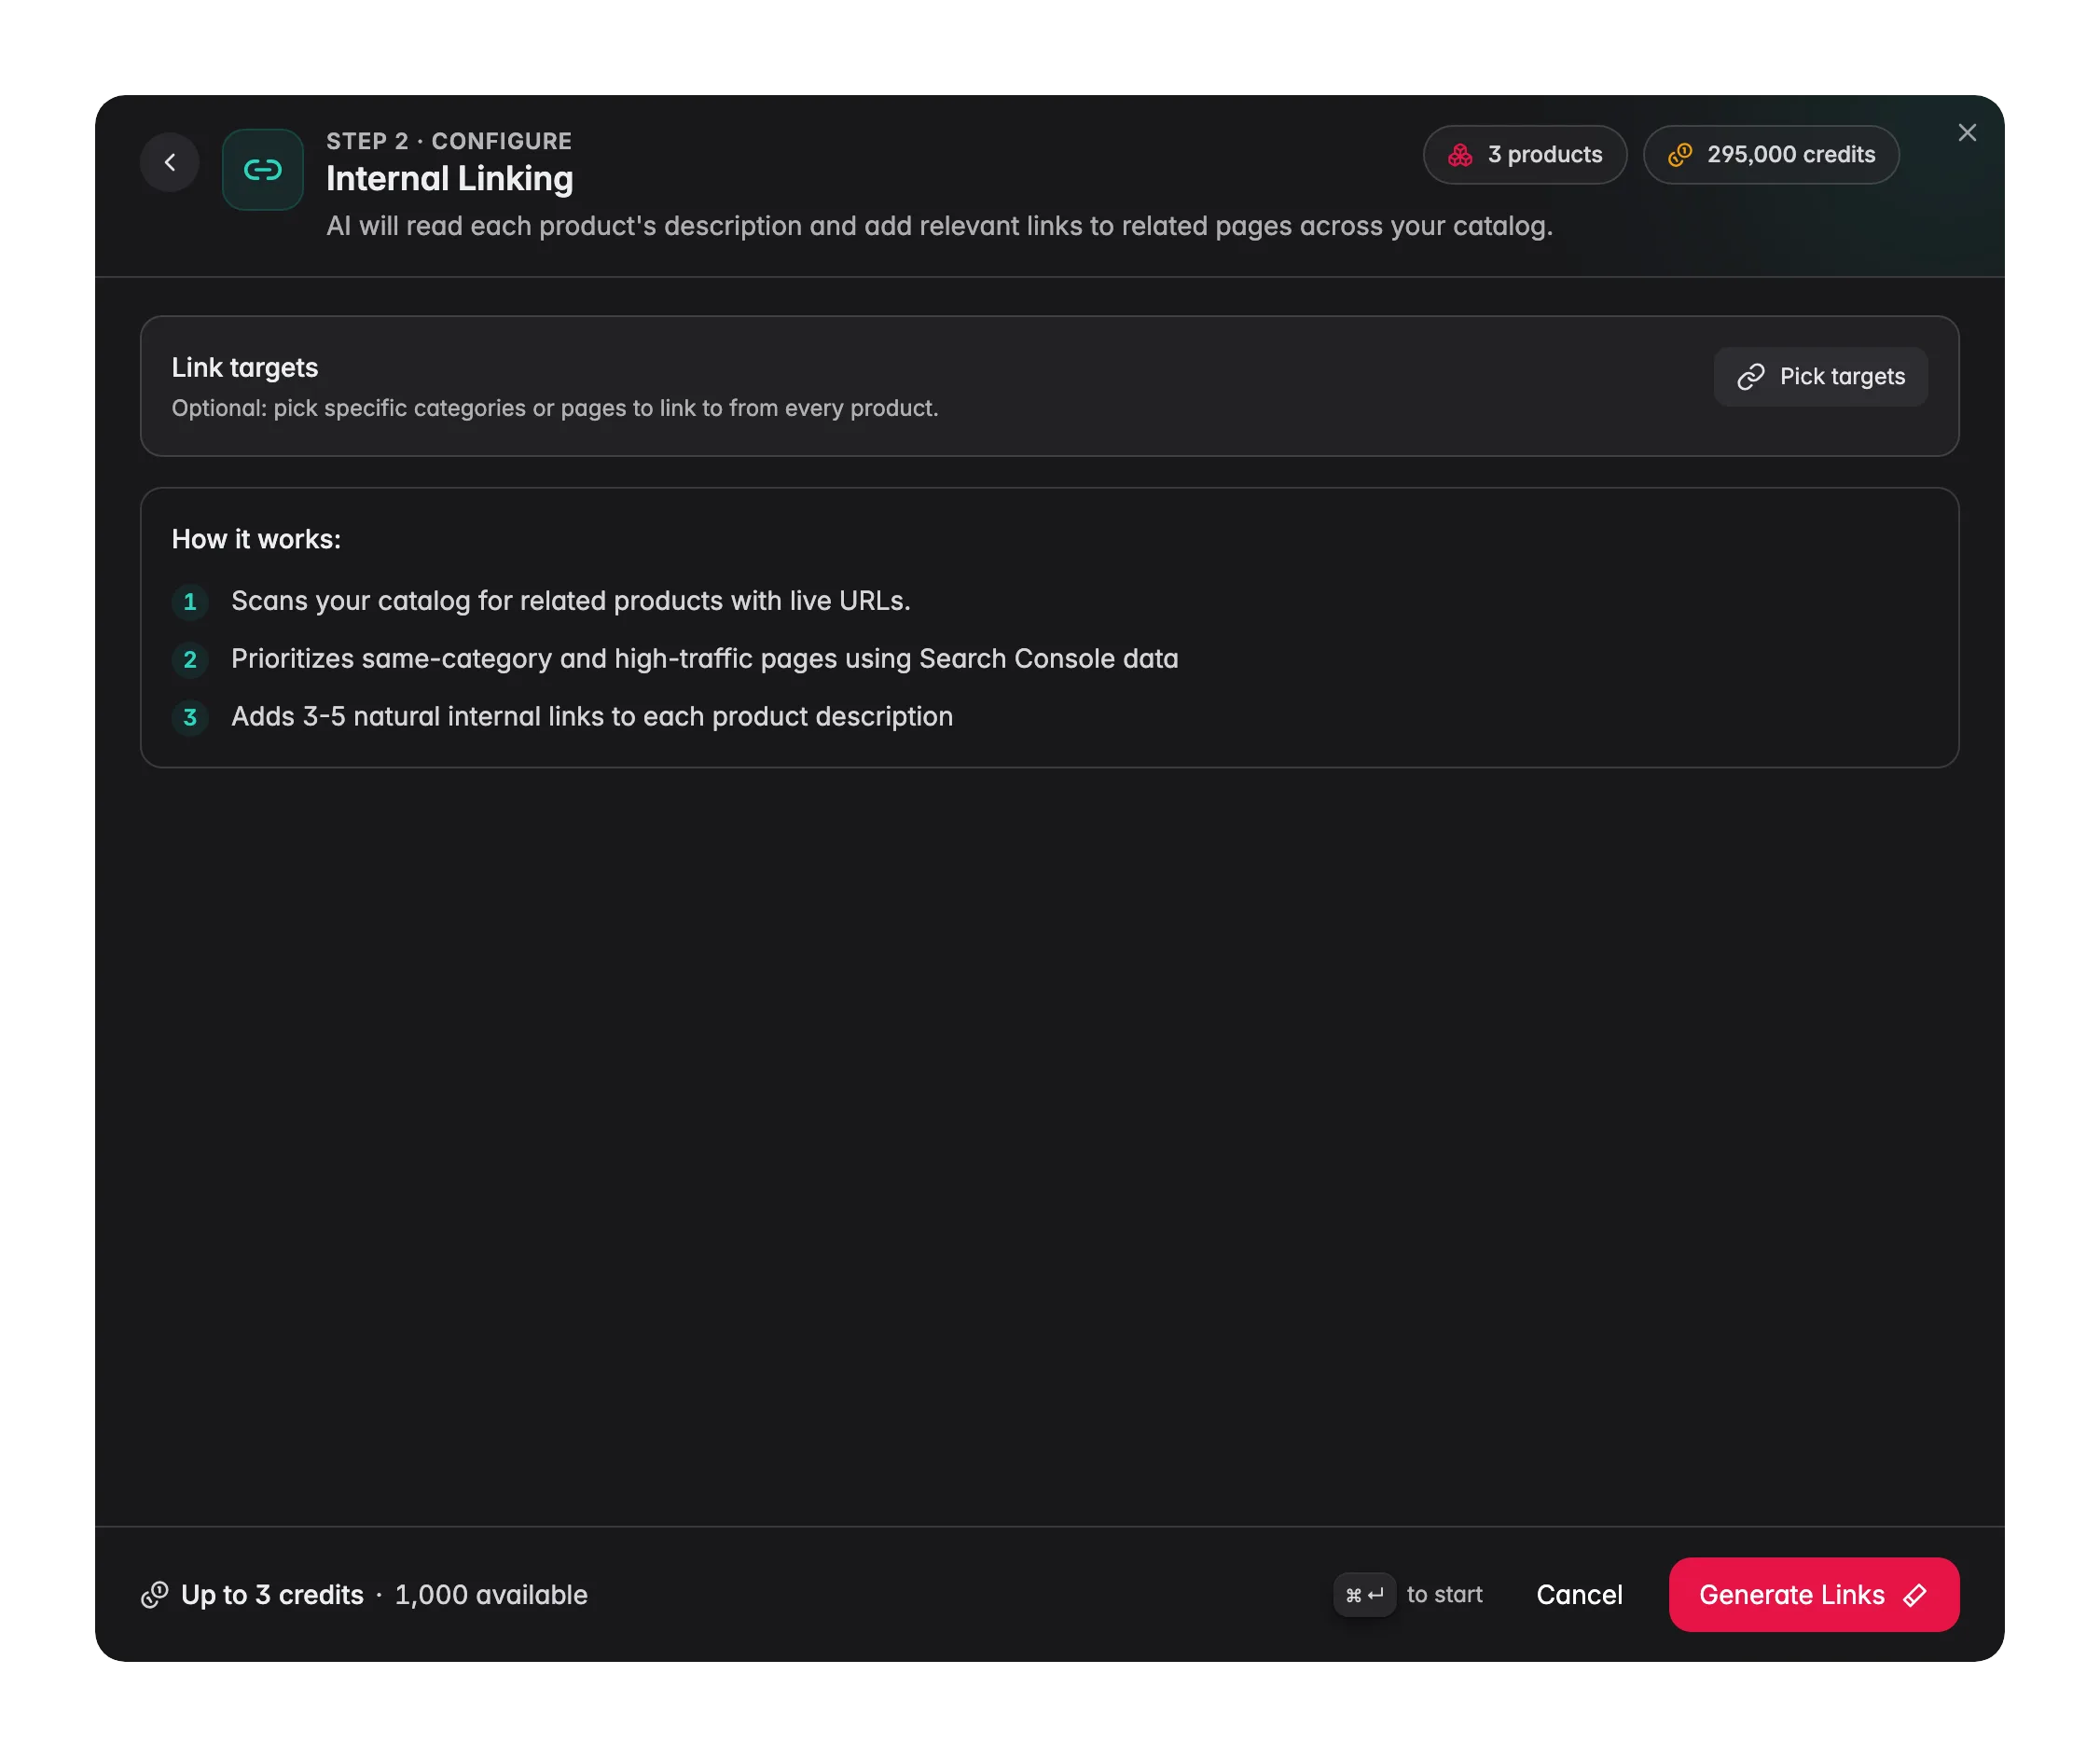Click the red products cube icon

pyautogui.click(x=1460, y=155)
